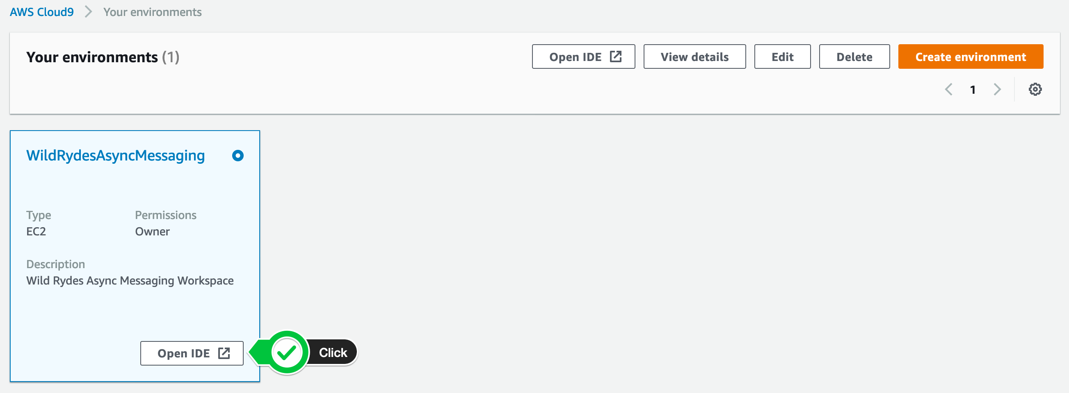Select the WildRydesAsyncMessaging radio button
The image size is (1069, 393).
pos(238,156)
